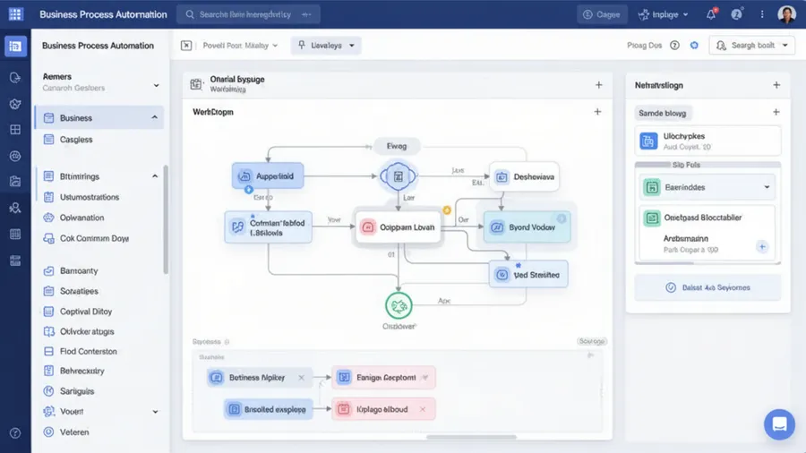The width and height of the screenshot is (806, 453).
Task: Click the help icon in the top bar
Action: (737, 14)
